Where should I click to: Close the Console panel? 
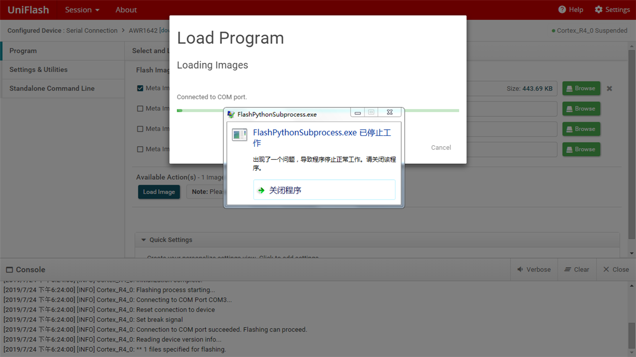616,270
